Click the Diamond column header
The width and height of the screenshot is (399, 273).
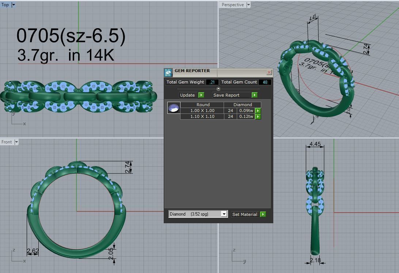(243, 105)
